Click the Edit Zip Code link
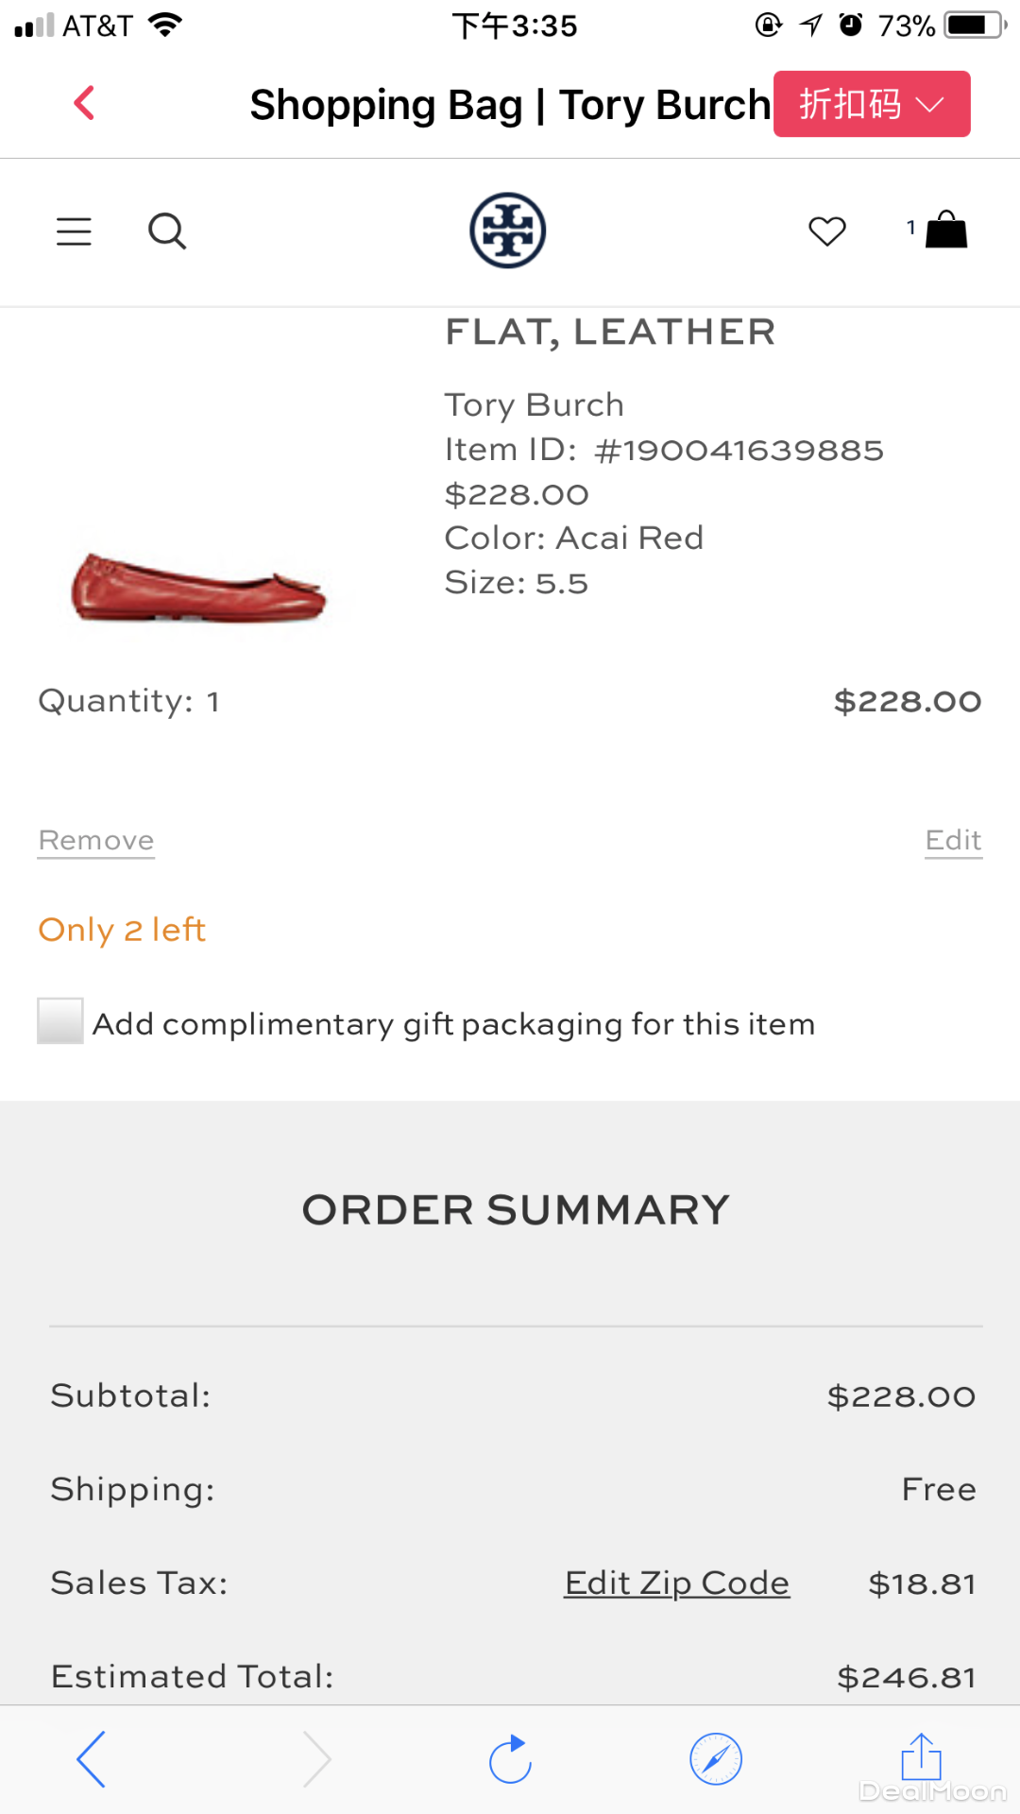Screen dimensions: 1020x1814 click(x=676, y=1583)
